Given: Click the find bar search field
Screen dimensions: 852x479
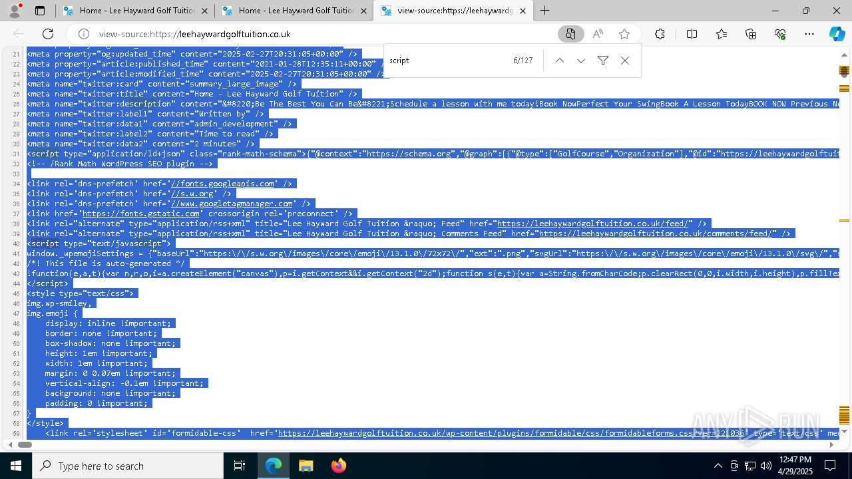Looking at the screenshot, I should tap(446, 61).
